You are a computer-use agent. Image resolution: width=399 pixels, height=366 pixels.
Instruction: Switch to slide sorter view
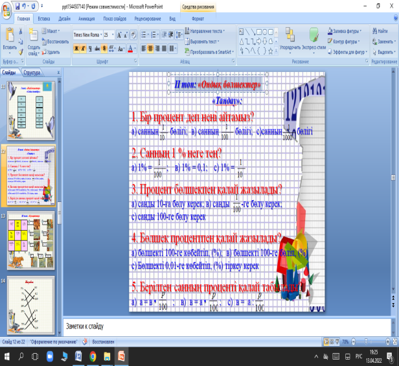coord(332,342)
